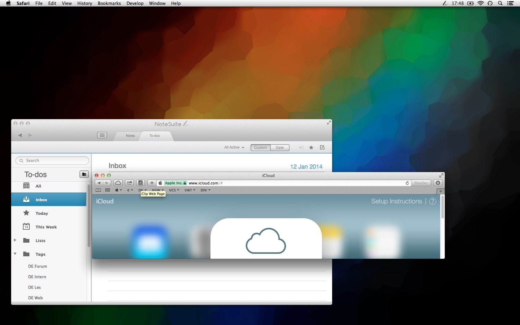Click the Time Machine menu bar icon
Image resolution: width=520 pixels, height=325 pixels.
[490, 3]
